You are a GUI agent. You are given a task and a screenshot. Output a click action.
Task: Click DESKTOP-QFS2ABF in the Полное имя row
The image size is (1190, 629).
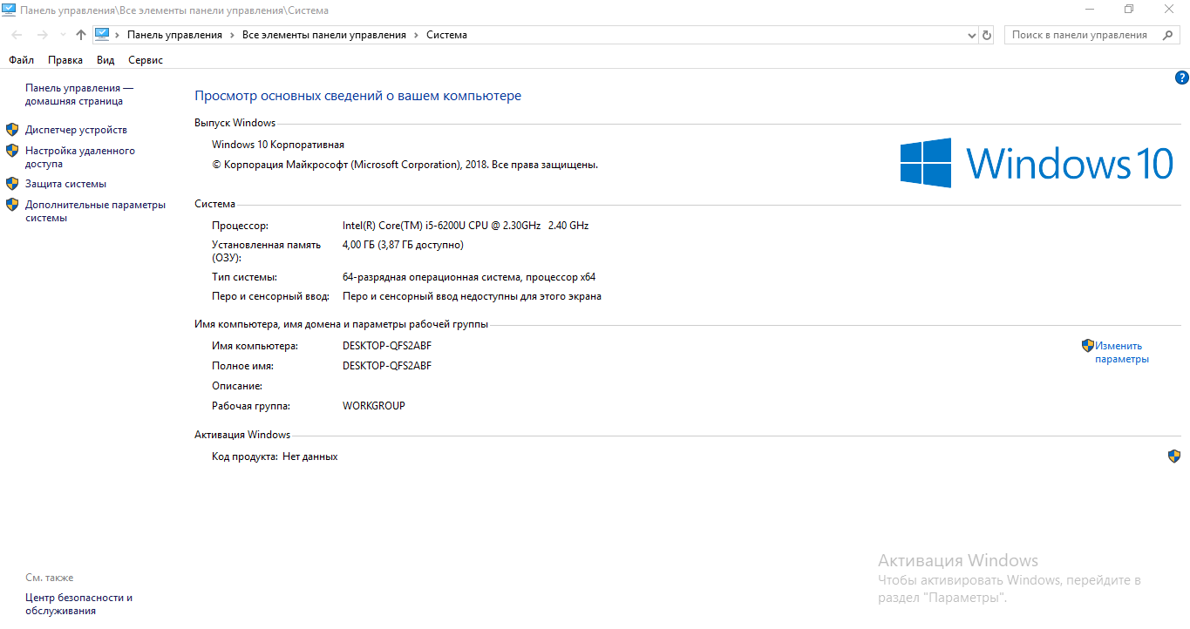click(x=387, y=366)
